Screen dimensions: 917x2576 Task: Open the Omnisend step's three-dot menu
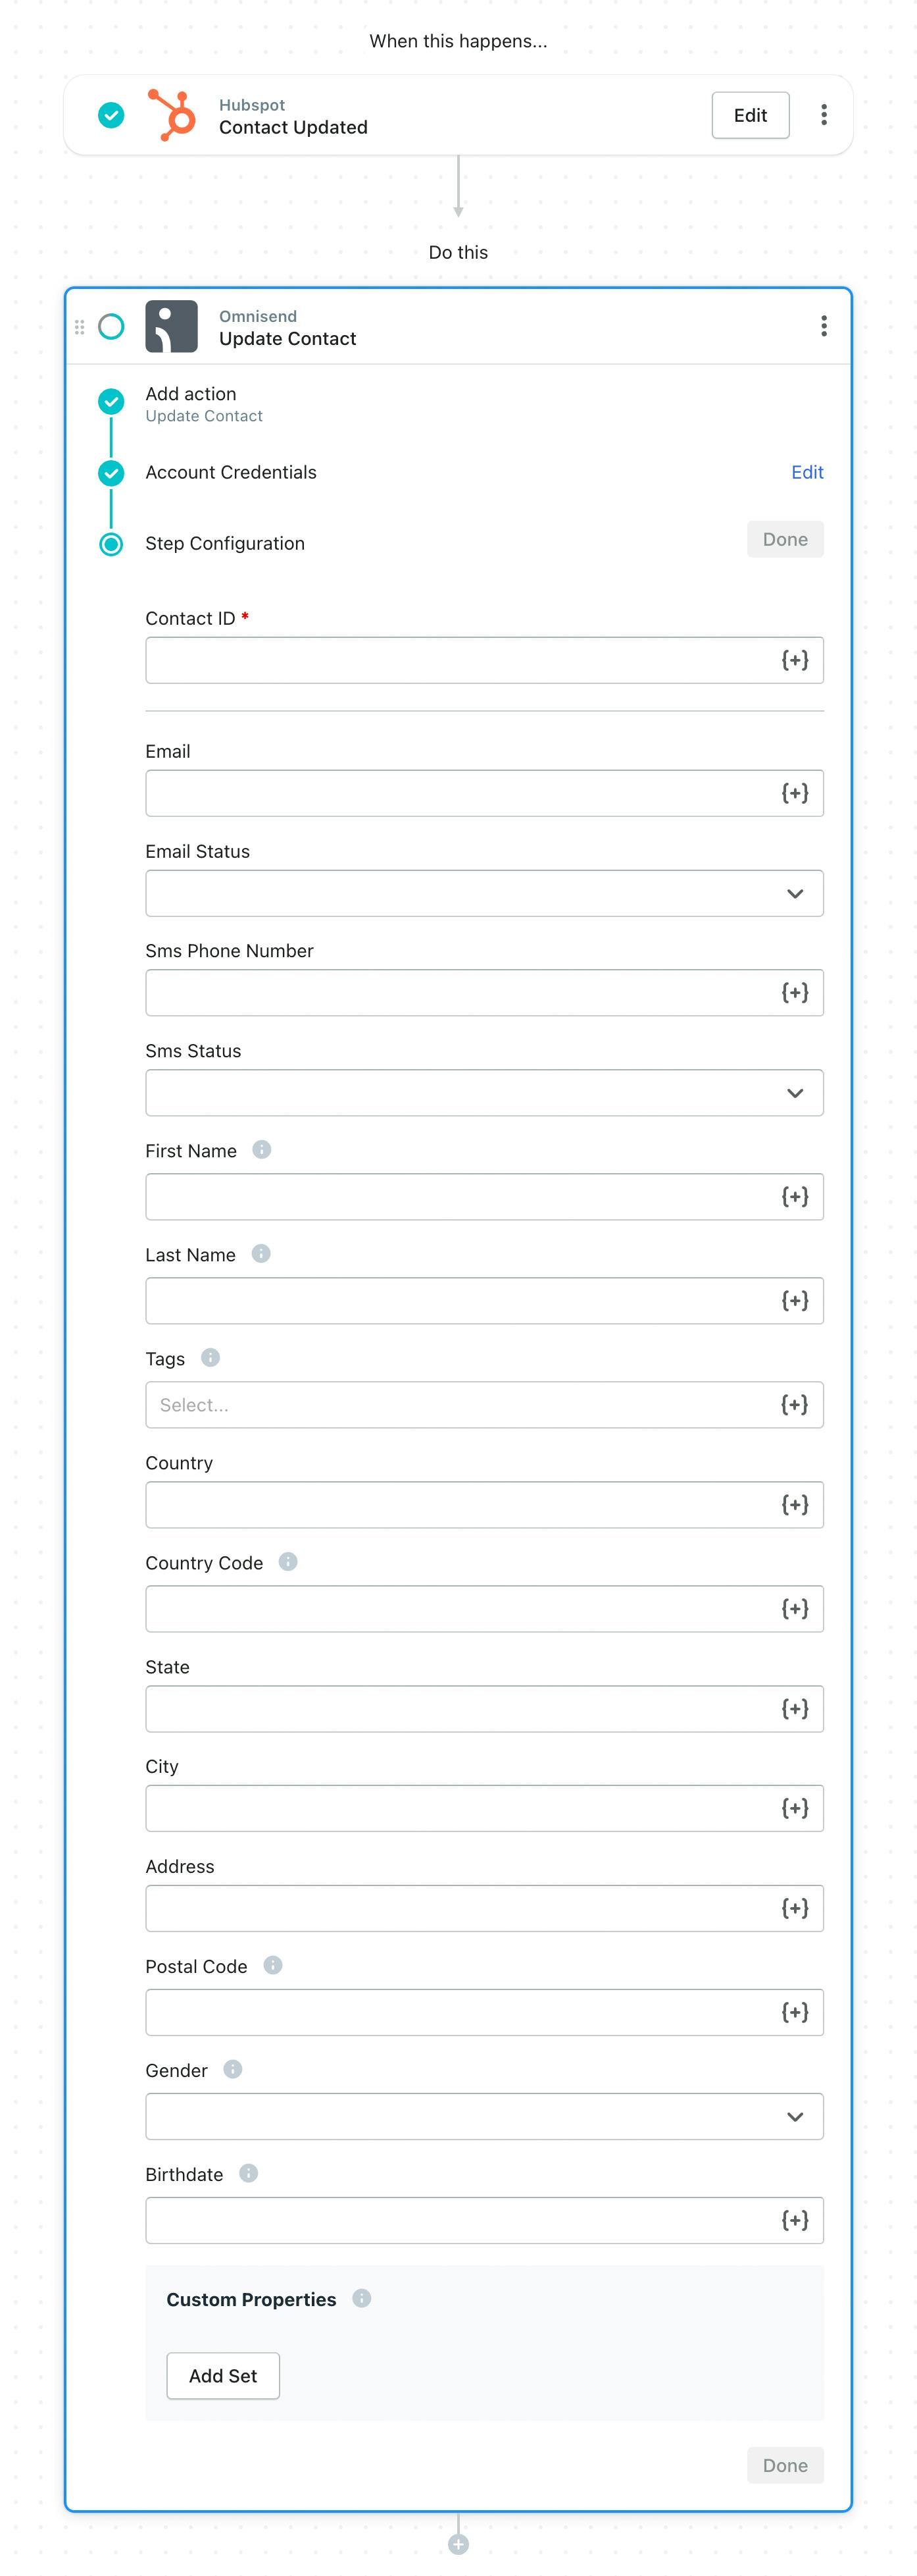[x=823, y=326]
